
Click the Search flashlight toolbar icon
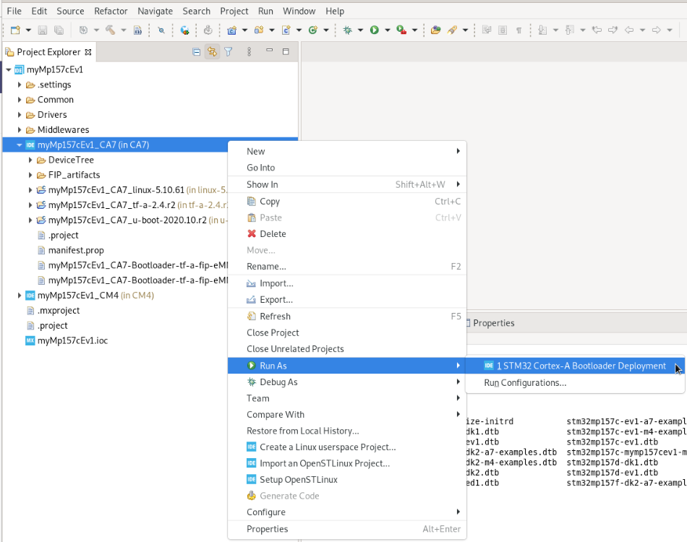click(452, 30)
